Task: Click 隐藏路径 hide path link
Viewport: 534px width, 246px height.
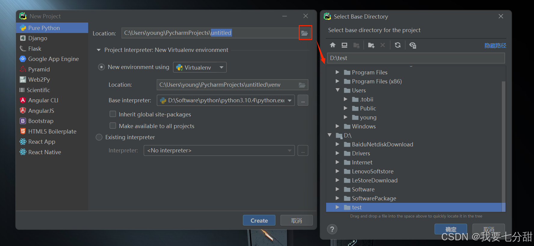Action: [495, 46]
